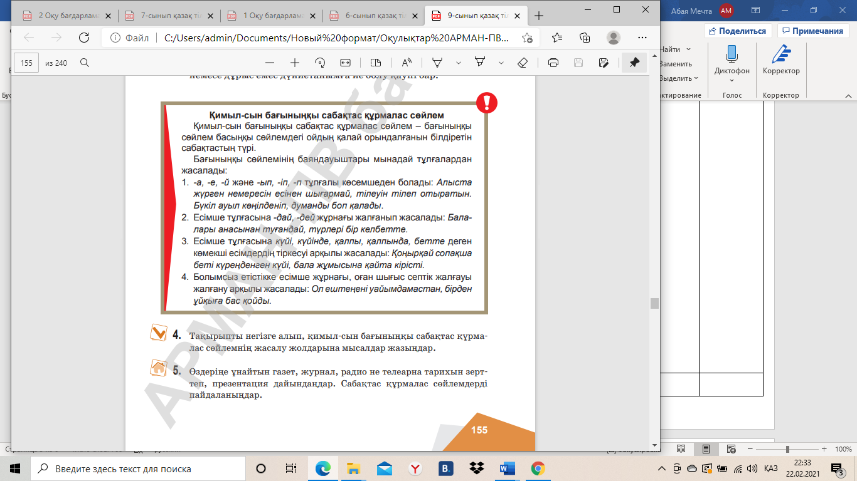Click the Windows taskbar search box
This screenshot has height=481, width=857.
(x=138, y=468)
